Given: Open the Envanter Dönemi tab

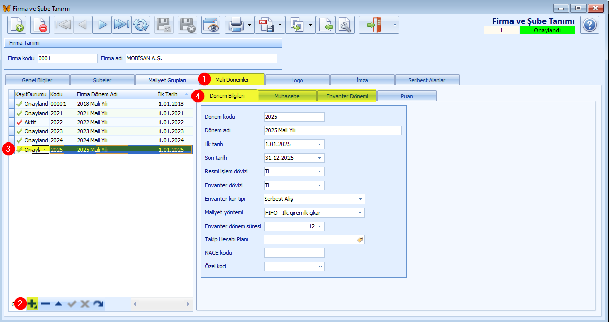Looking at the screenshot, I should point(347,96).
